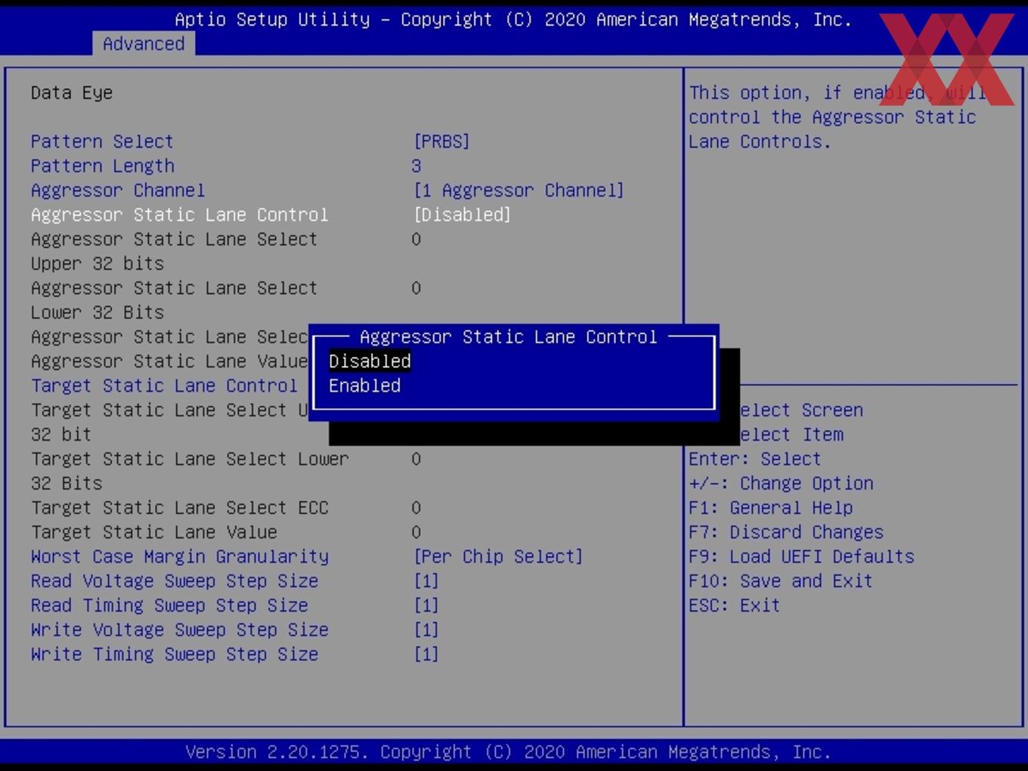
Task: Click the Version 2.20.1275 footer text
Action: (508, 752)
